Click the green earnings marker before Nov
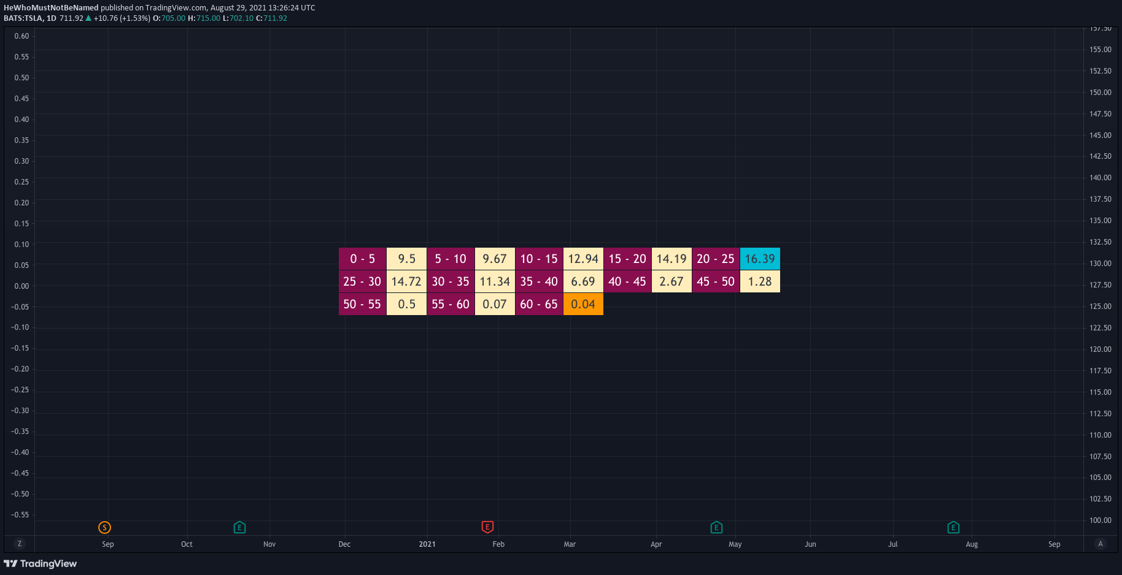 [x=239, y=527]
